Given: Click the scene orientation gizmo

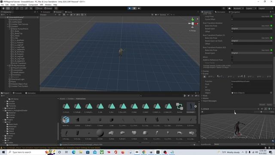Looking at the screenshot, I should (192, 23).
